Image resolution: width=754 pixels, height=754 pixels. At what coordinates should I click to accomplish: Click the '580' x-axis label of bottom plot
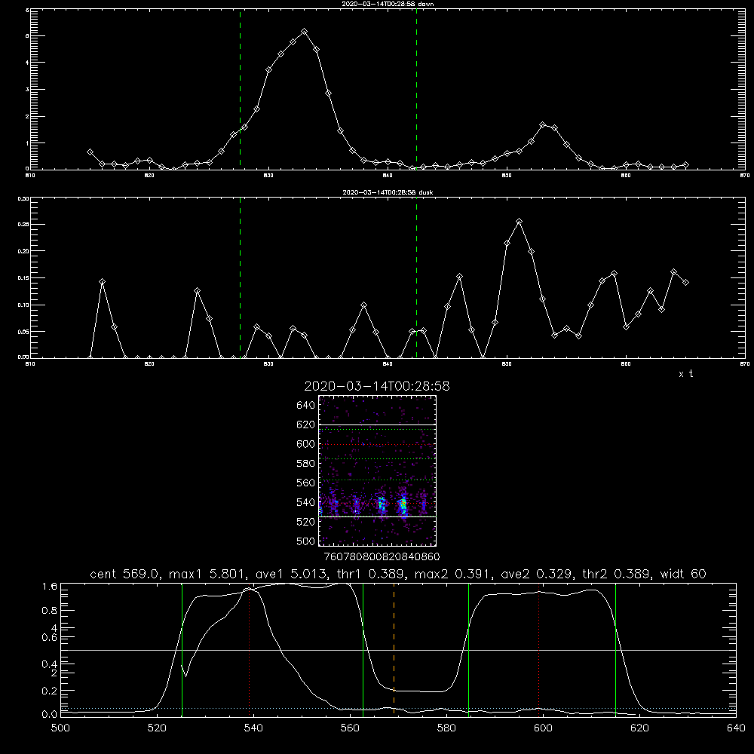coord(446,728)
